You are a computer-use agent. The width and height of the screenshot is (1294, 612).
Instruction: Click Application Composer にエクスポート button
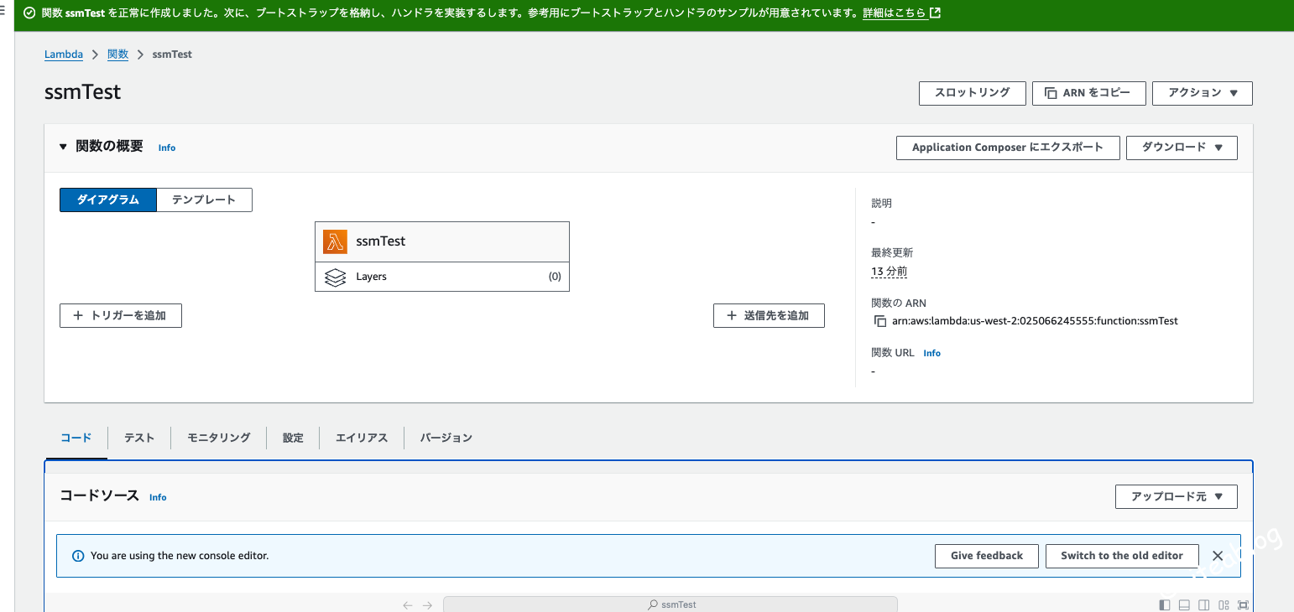1008,148
